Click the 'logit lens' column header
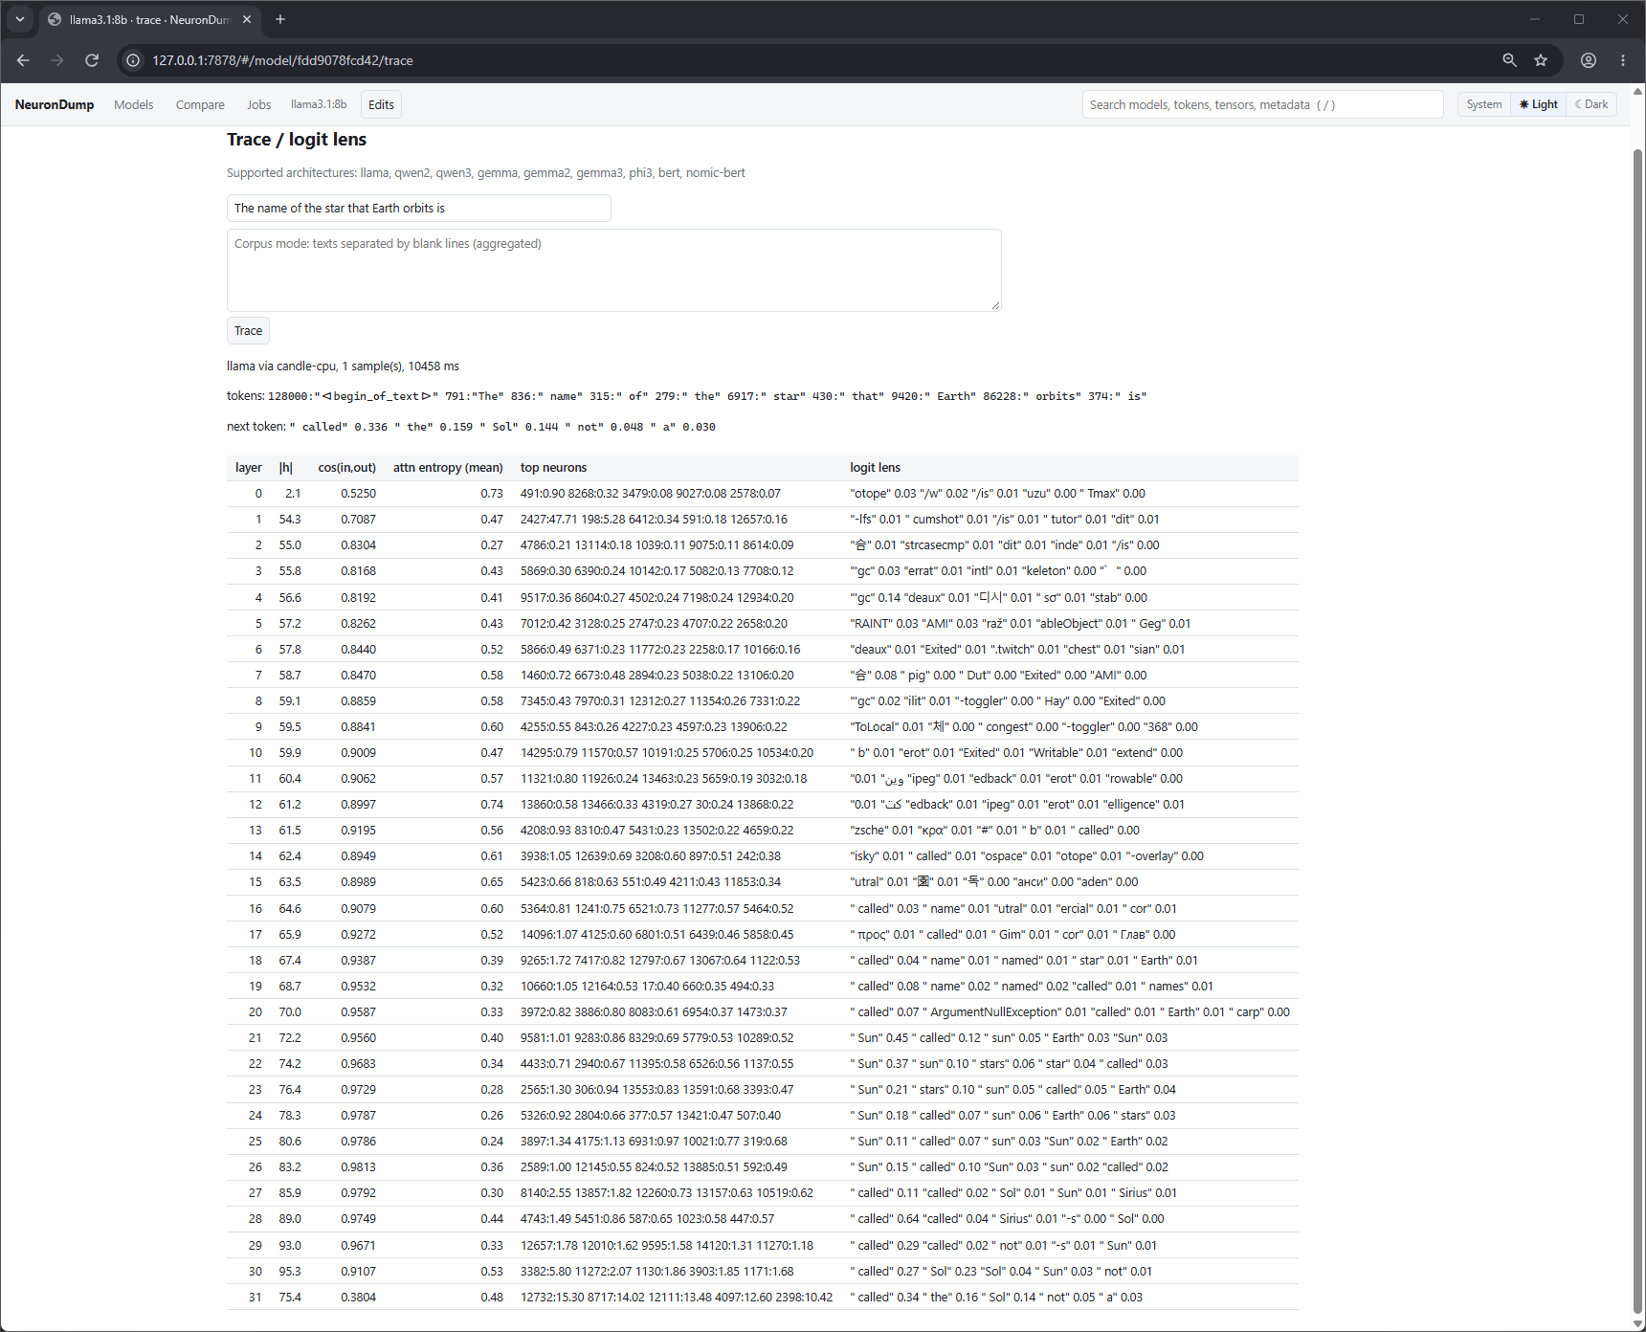 tap(875, 468)
